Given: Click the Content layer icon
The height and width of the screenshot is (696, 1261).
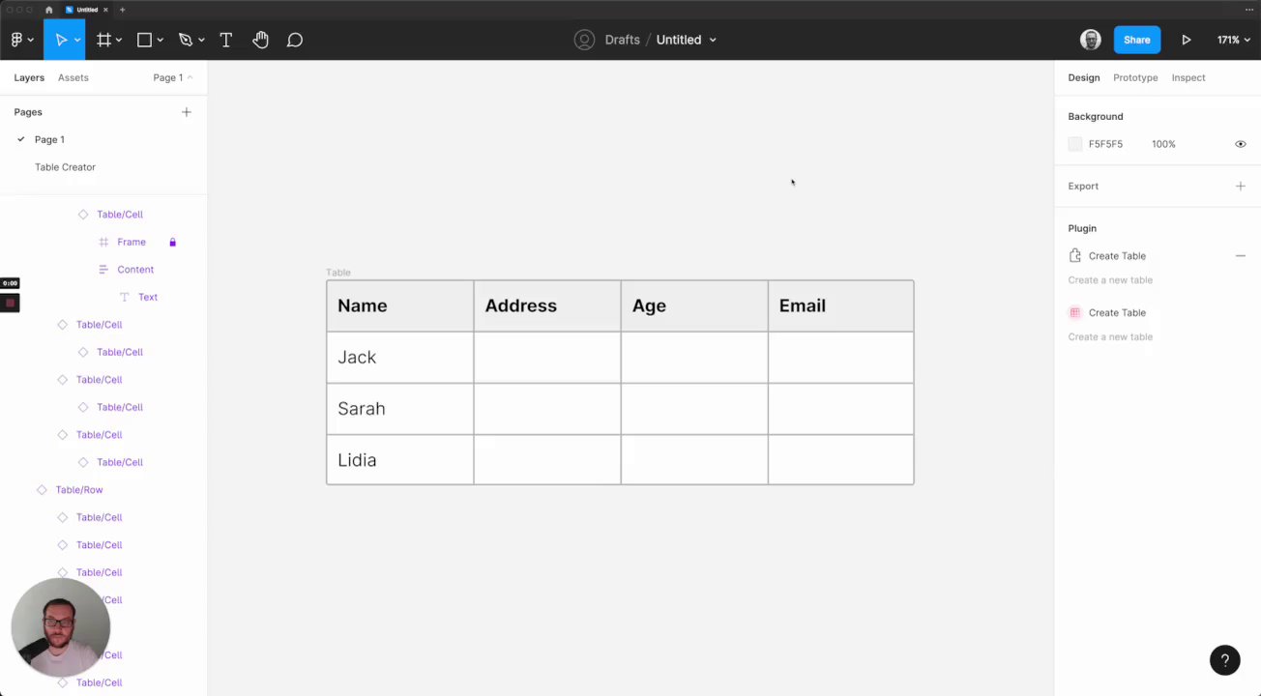Looking at the screenshot, I should (x=103, y=270).
